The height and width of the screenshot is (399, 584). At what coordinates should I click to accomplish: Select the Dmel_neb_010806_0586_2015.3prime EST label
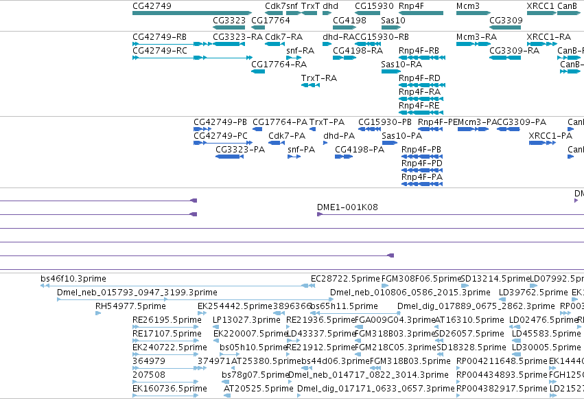410,293
